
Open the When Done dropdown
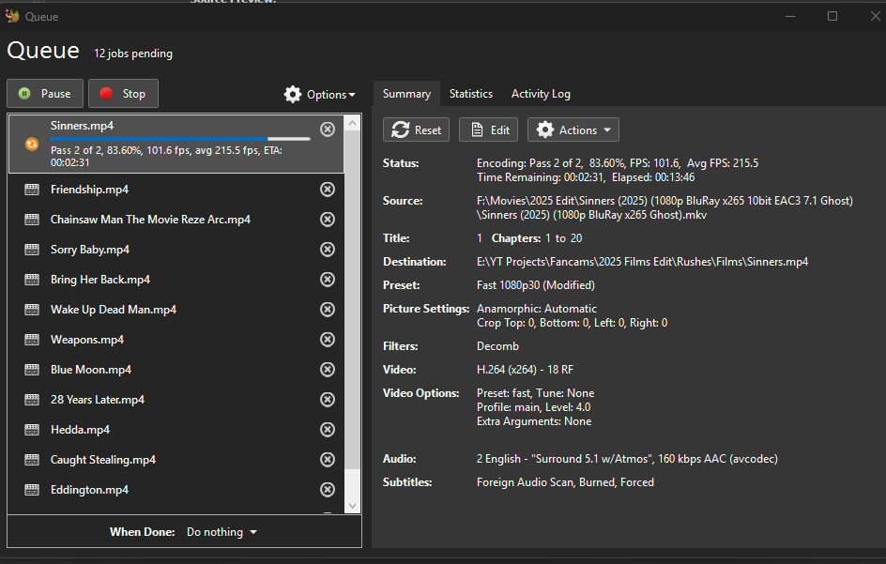tap(221, 532)
